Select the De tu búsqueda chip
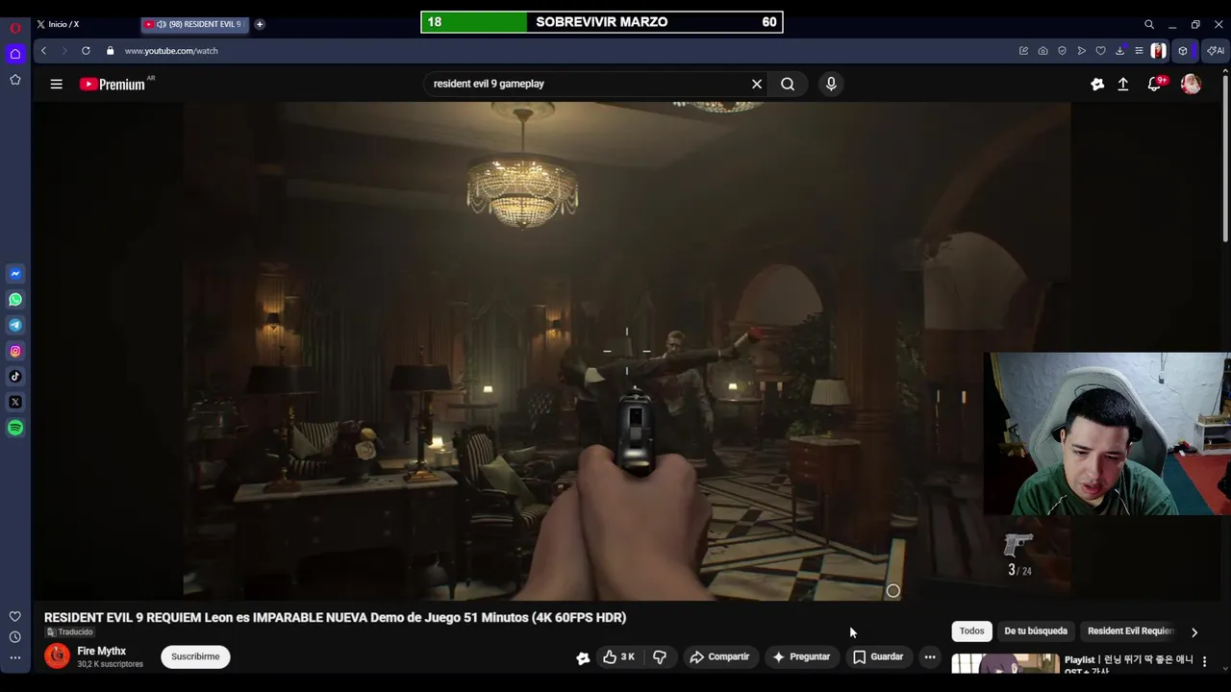 (1036, 631)
